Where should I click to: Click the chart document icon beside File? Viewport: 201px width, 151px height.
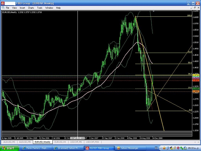tap(3, 8)
